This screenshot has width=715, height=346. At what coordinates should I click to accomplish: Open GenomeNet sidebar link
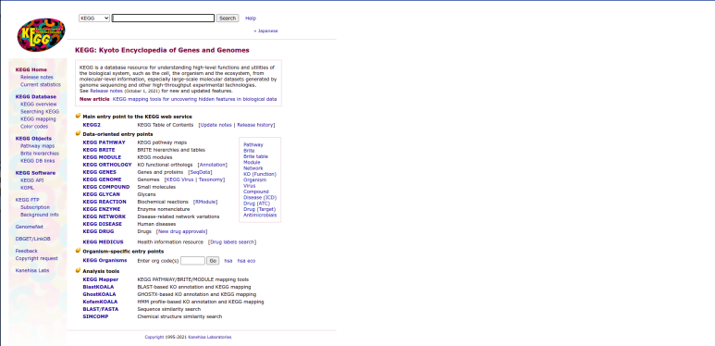[30, 227]
